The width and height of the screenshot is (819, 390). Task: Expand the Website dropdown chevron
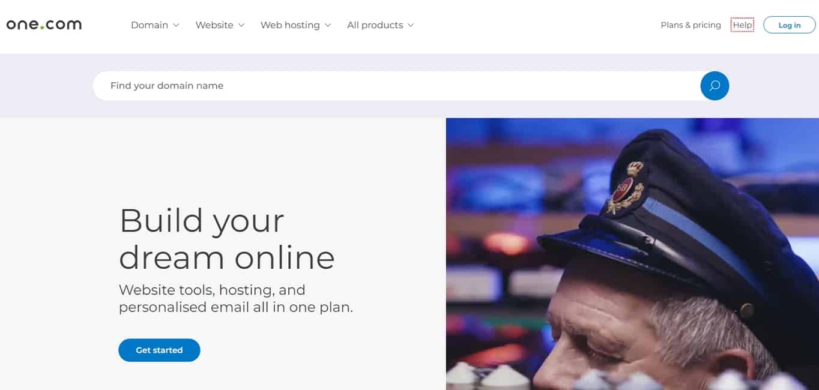point(241,25)
